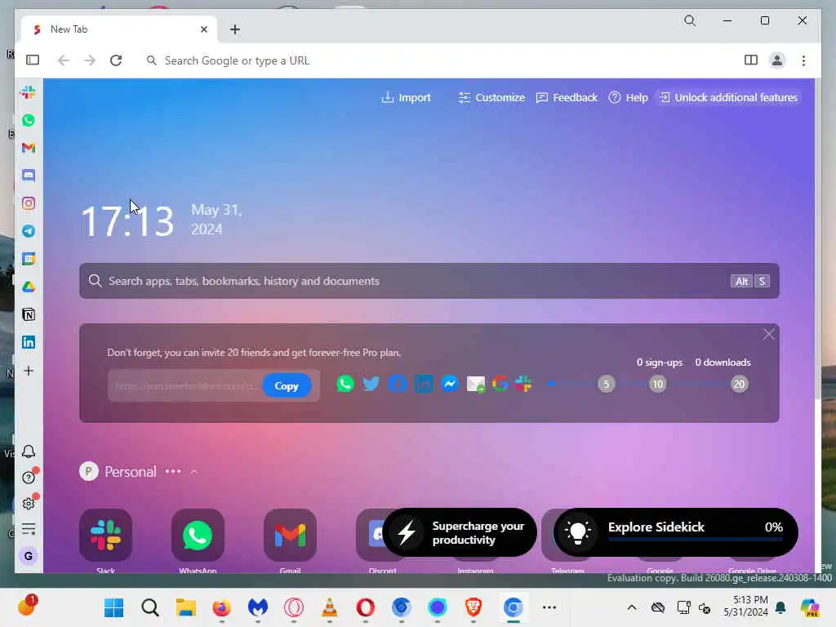Image resolution: width=836 pixels, height=627 pixels.
Task: Click the G account avatar in sidebar
Action: [x=29, y=556]
